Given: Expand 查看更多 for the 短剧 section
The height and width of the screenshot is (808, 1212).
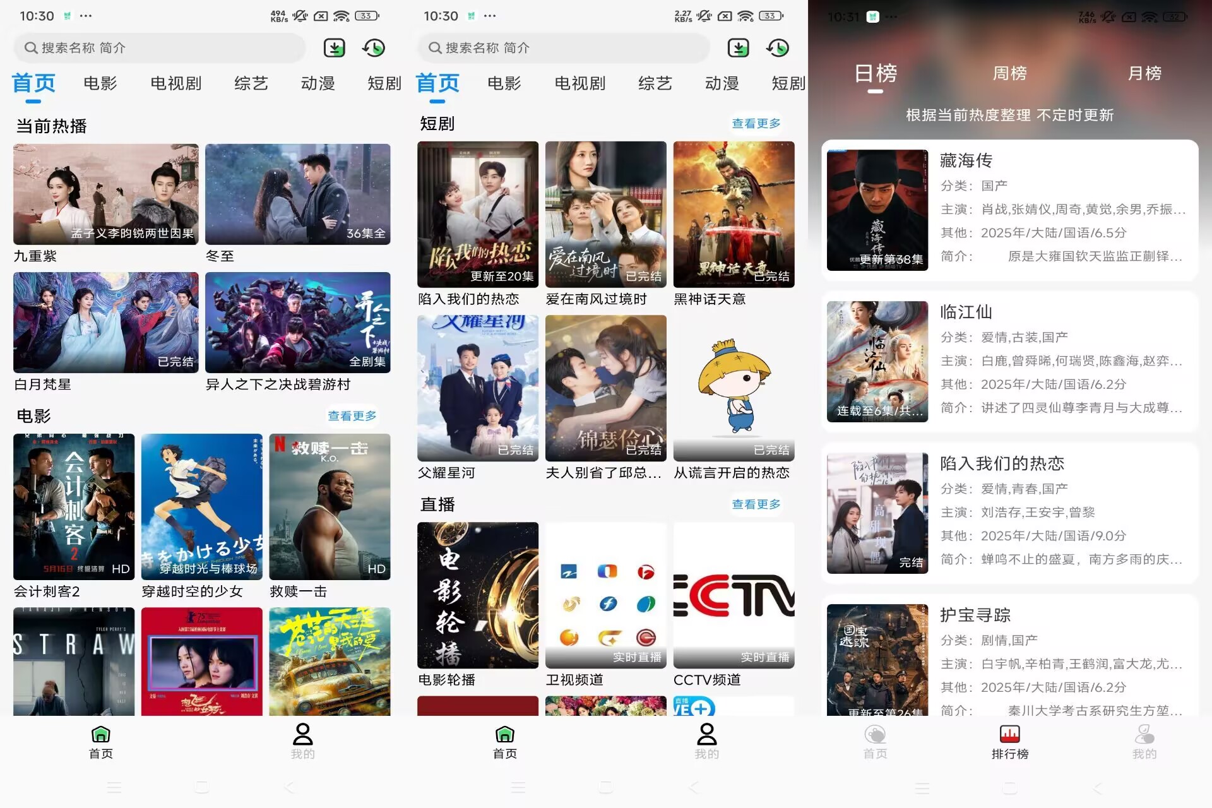Looking at the screenshot, I should pos(756,123).
